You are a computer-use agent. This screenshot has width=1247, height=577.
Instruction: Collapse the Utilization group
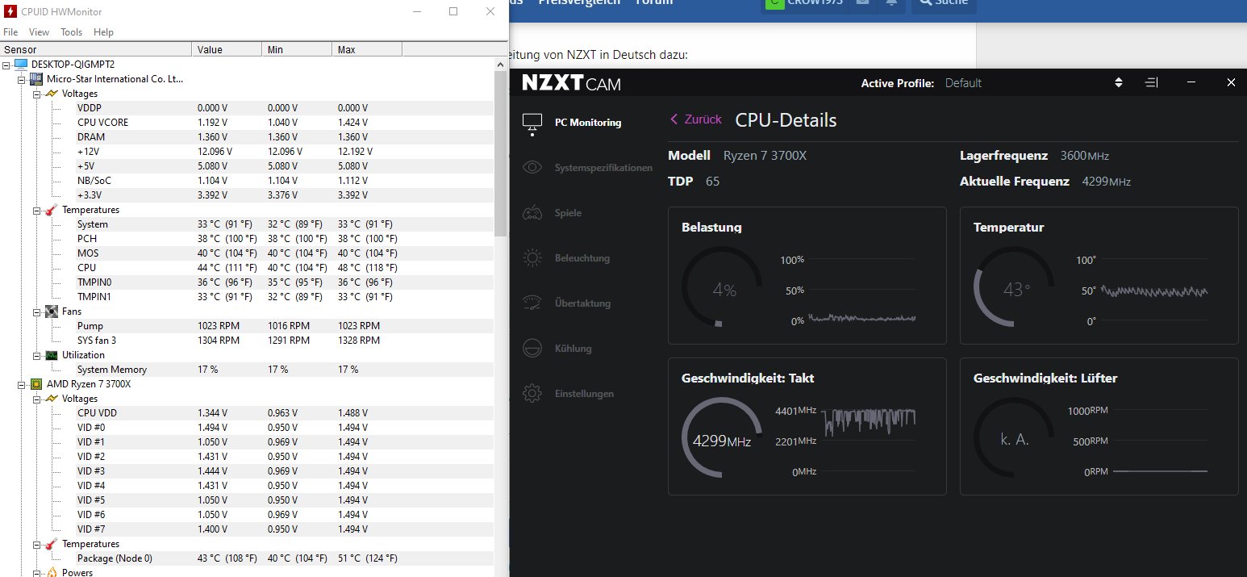point(36,355)
